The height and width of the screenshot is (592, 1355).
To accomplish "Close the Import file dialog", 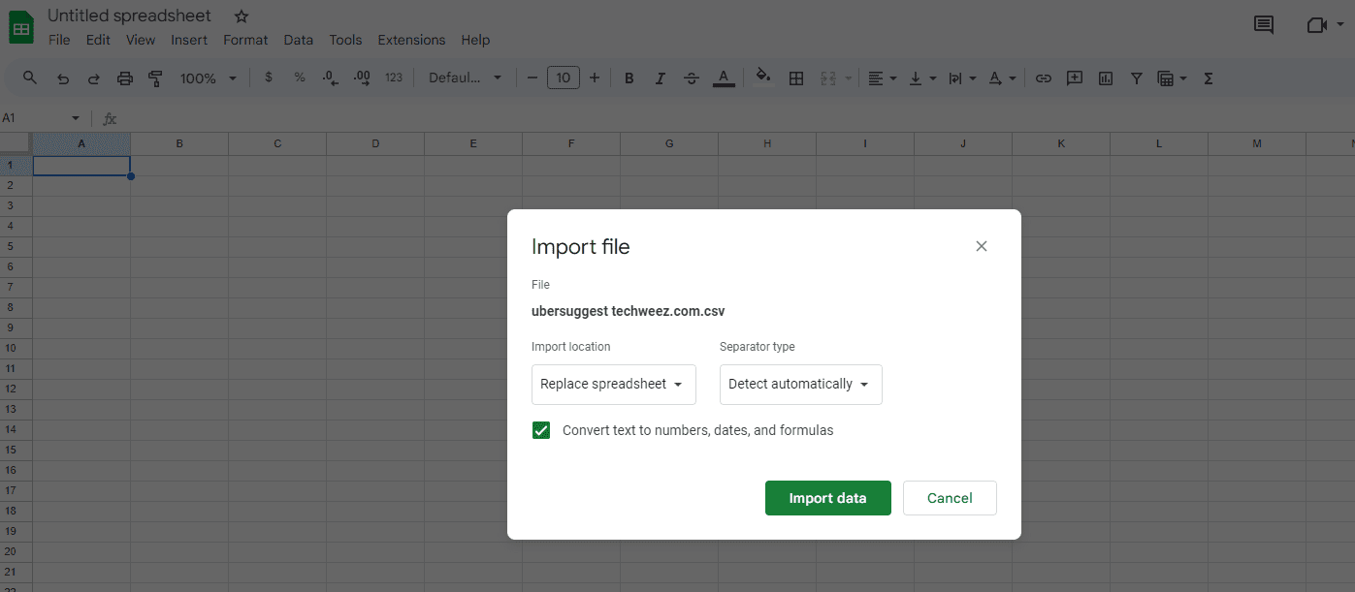I will (x=982, y=246).
